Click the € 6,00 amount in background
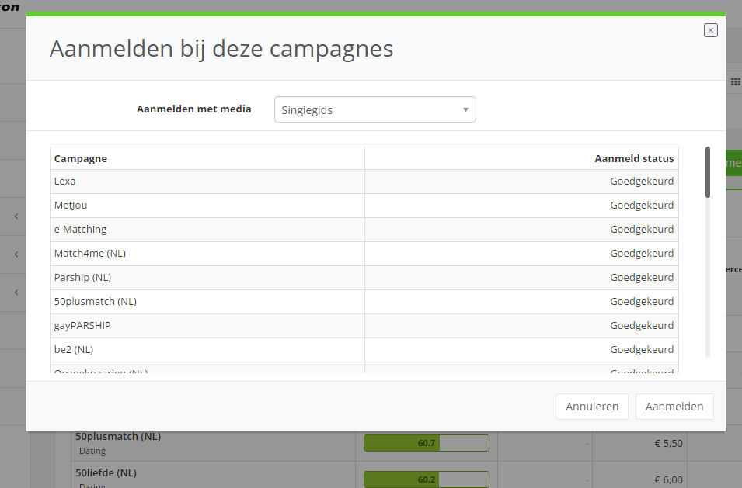This screenshot has height=488, width=742. [668, 480]
